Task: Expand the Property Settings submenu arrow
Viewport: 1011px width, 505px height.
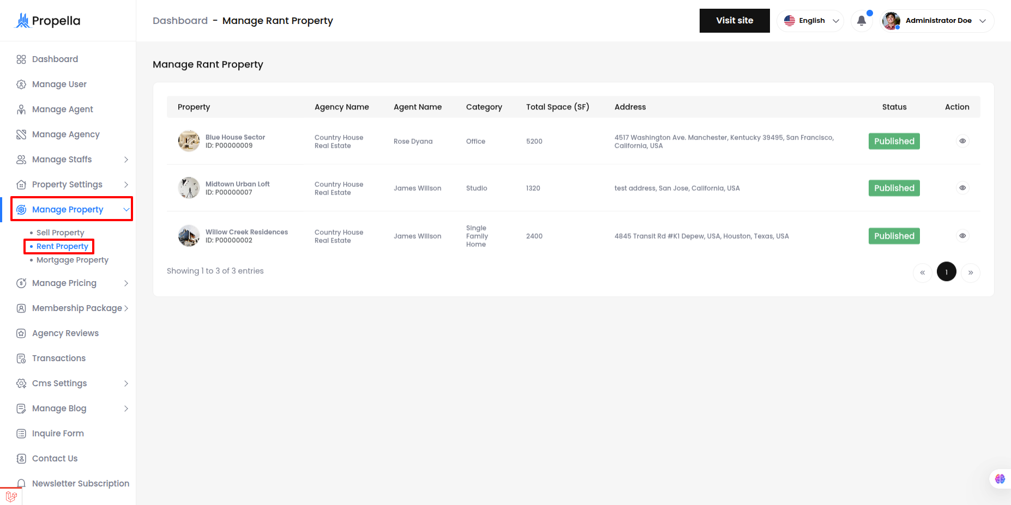Action: click(126, 185)
